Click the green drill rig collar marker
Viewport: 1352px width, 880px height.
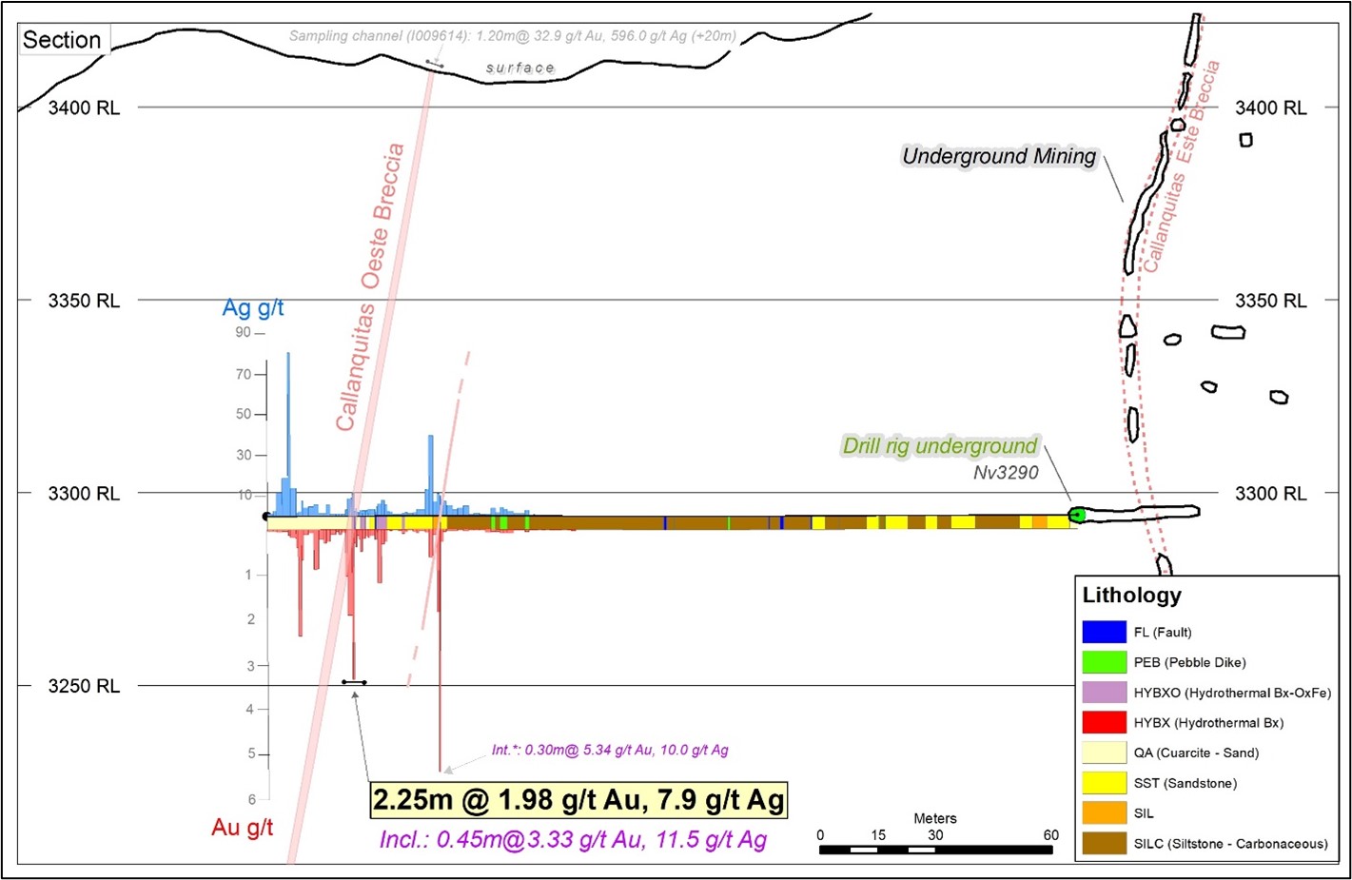(x=1077, y=515)
